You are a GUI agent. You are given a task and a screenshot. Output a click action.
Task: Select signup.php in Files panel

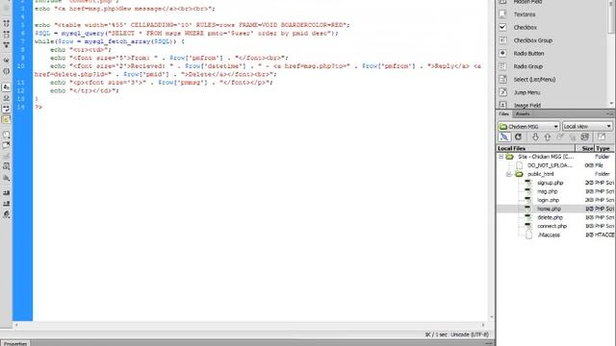pyautogui.click(x=550, y=183)
